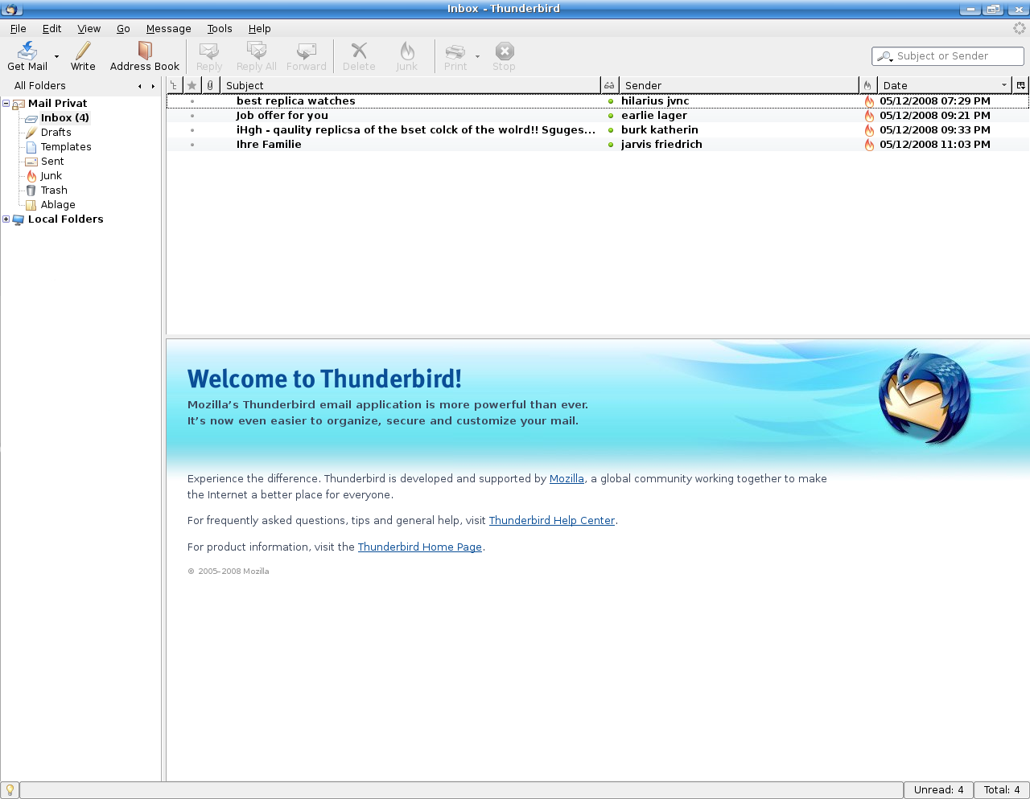Follow the Thunderbird Help Center link
The width and height of the screenshot is (1030, 799).
tap(552, 520)
